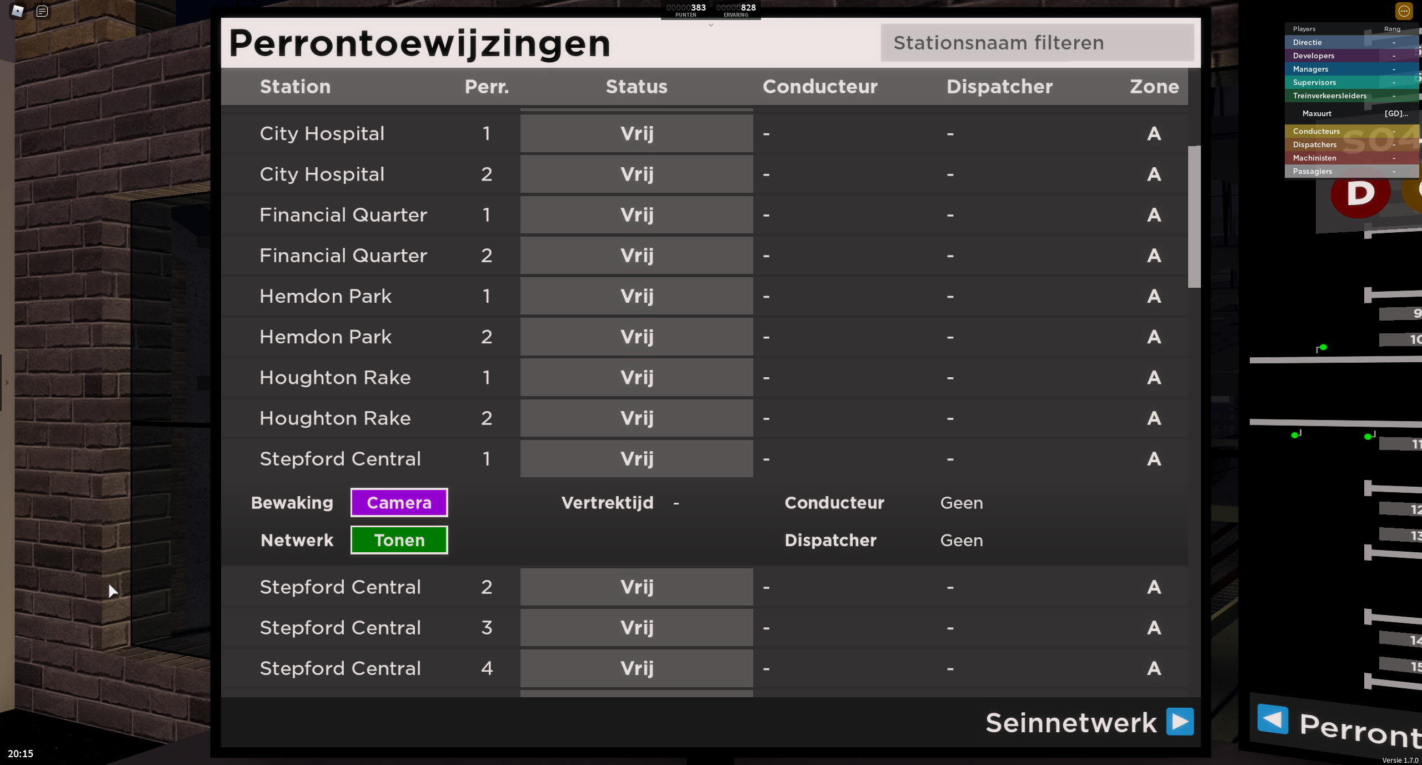The height and width of the screenshot is (765, 1422).
Task: Click the platform list scrollbar thumb
Action: [x=1194, y=217]
